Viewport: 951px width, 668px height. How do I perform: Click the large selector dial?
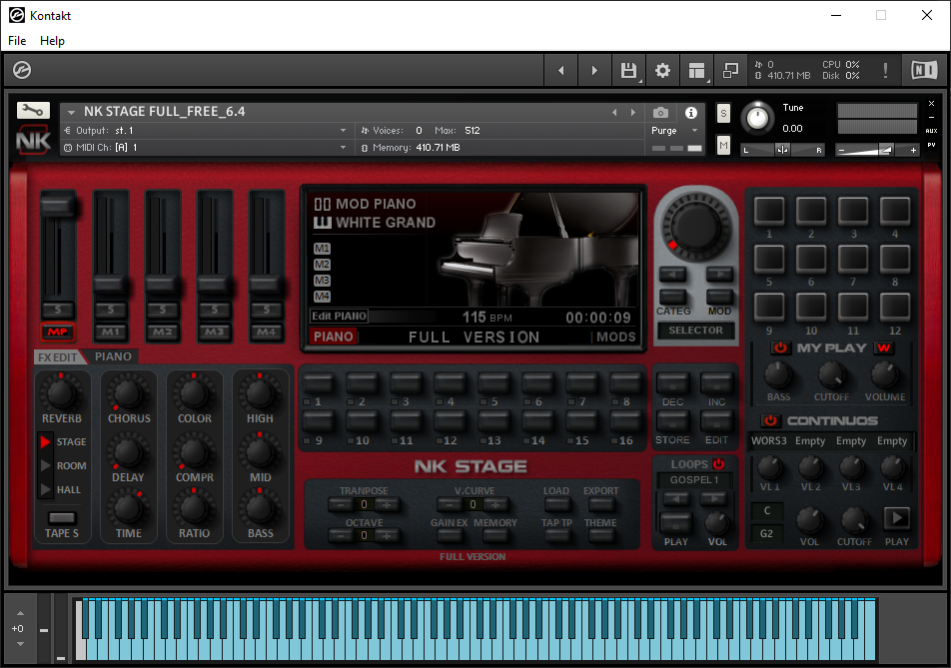coord(695,225)
